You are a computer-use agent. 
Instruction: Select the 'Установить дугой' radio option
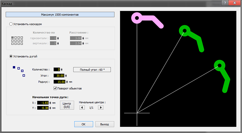11,57
